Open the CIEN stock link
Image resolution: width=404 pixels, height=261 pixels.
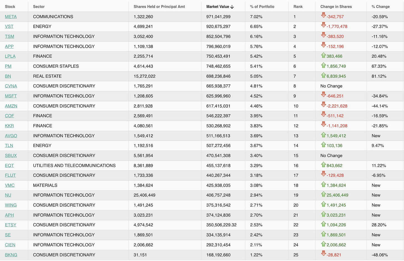(10, 245)
